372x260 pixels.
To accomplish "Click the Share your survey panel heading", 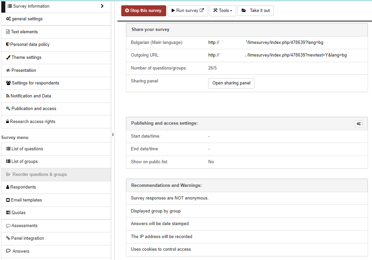I will click(x=151, y=30).
